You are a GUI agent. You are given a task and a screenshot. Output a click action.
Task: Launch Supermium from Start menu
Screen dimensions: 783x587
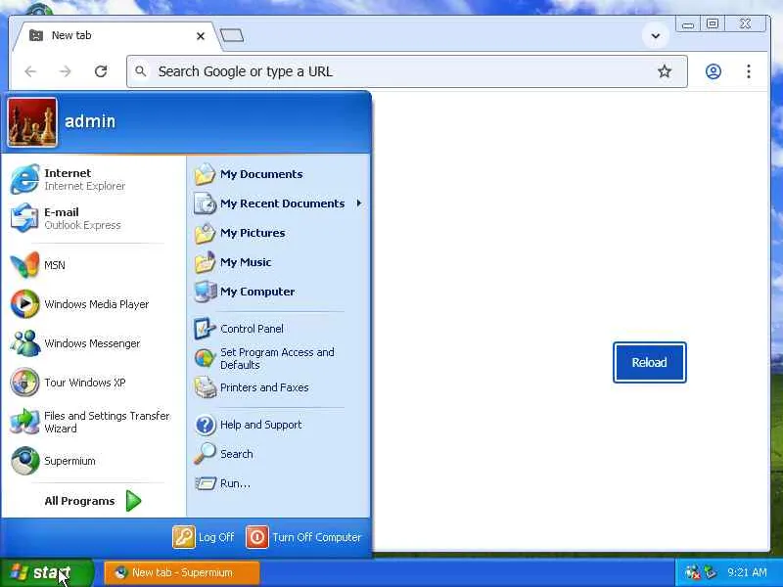click(93, 461)
